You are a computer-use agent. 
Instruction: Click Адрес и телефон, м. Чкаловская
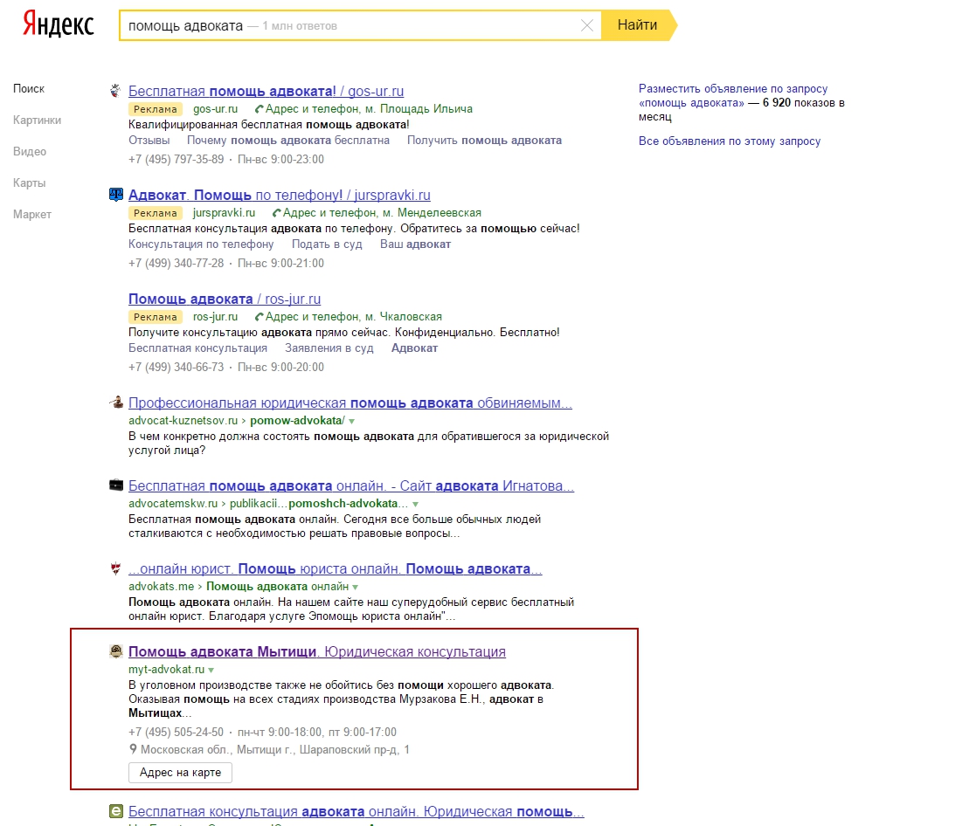(353, 317)
